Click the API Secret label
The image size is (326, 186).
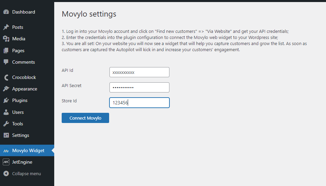72,85
